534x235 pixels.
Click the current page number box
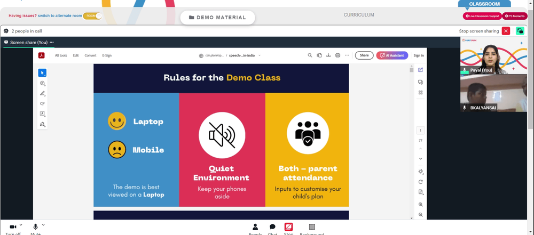[420, 131]
